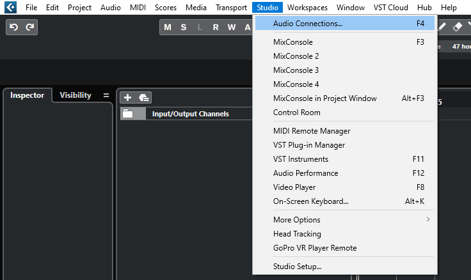Select Head Tracking entry
The width and height of the screenshot is (471, 280).
coord(345,234)
